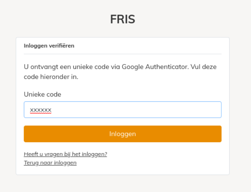Return to login using the bottom link
This screenshot has width=251, height=192.
[50, 163]
